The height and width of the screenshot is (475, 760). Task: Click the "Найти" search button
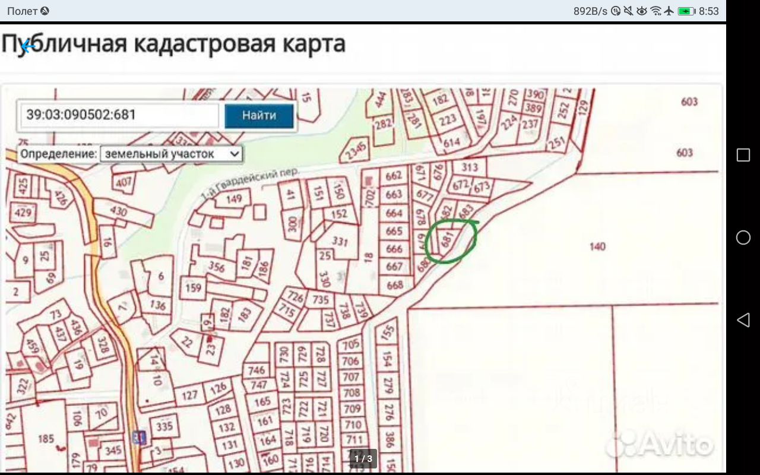259,115
